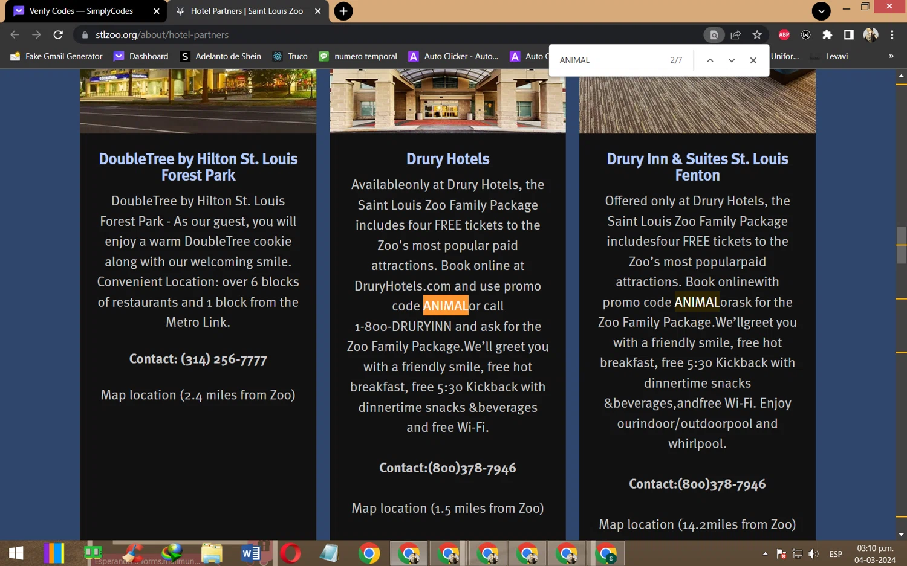Open the Chrome profile avatar
This screenshot has width=907, height=566.
pyautogui.click(x=871, y=35)
